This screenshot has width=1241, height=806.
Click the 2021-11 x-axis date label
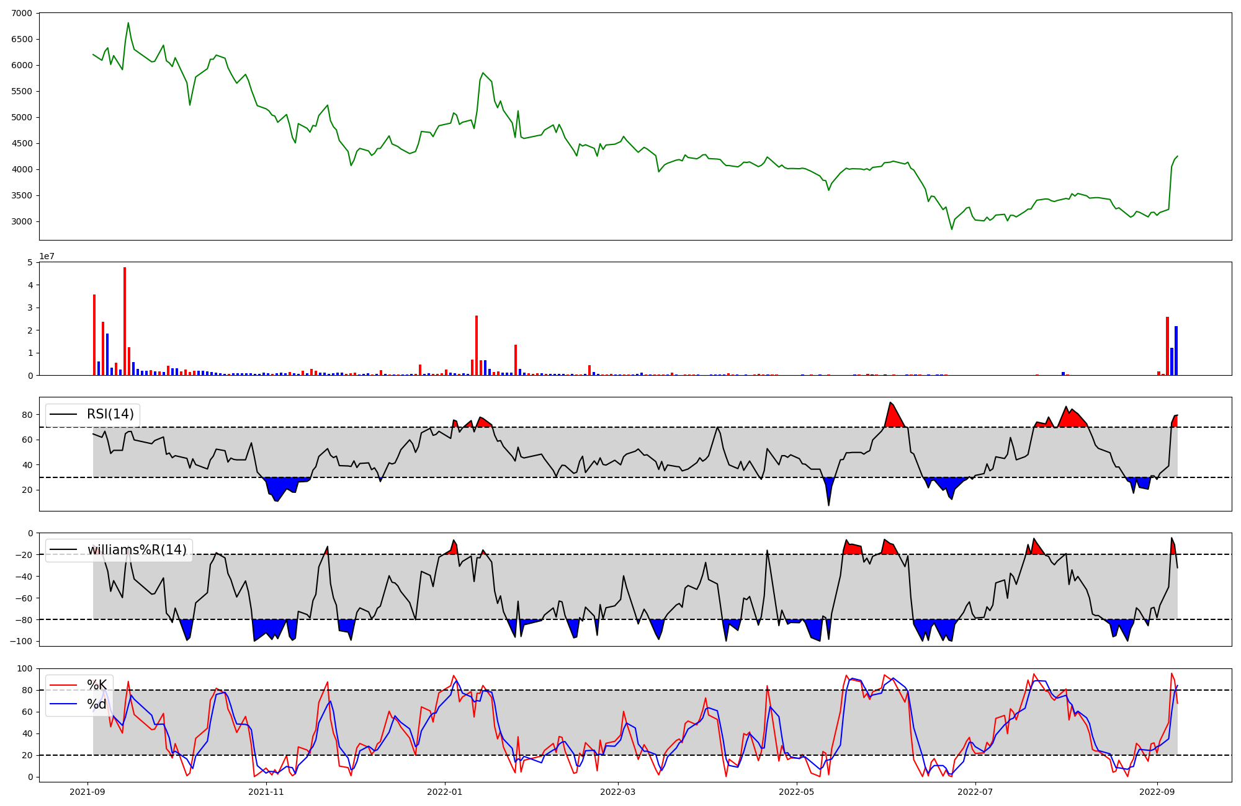(266, 792)
